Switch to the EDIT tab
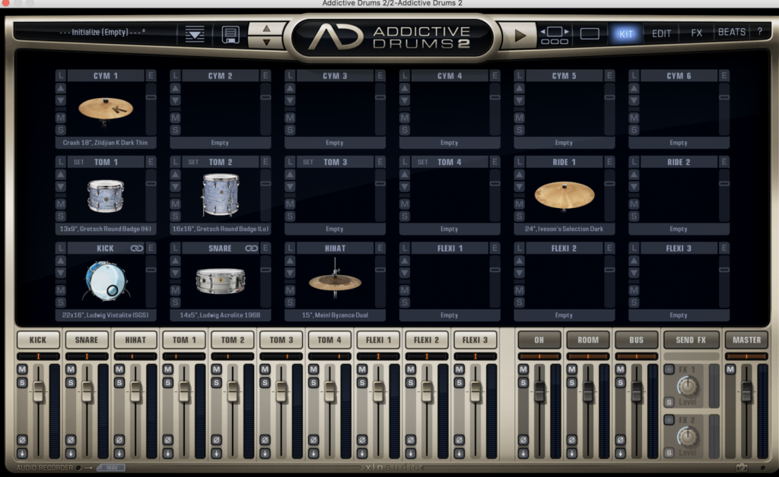The height and width of the screenshot is (477, 779). (x=661, y=33)
